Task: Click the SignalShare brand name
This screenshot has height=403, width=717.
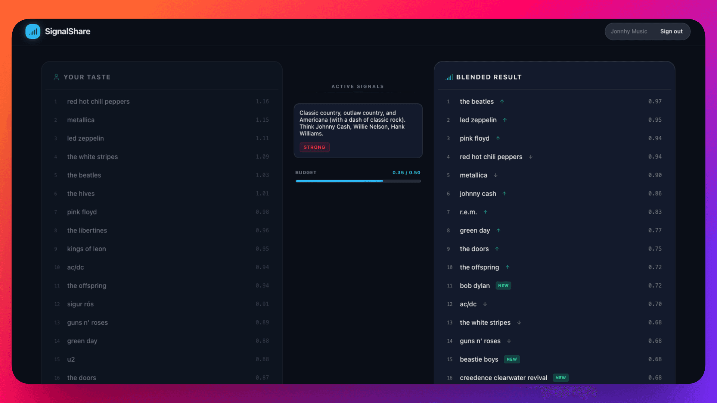Action: point(68,31)
